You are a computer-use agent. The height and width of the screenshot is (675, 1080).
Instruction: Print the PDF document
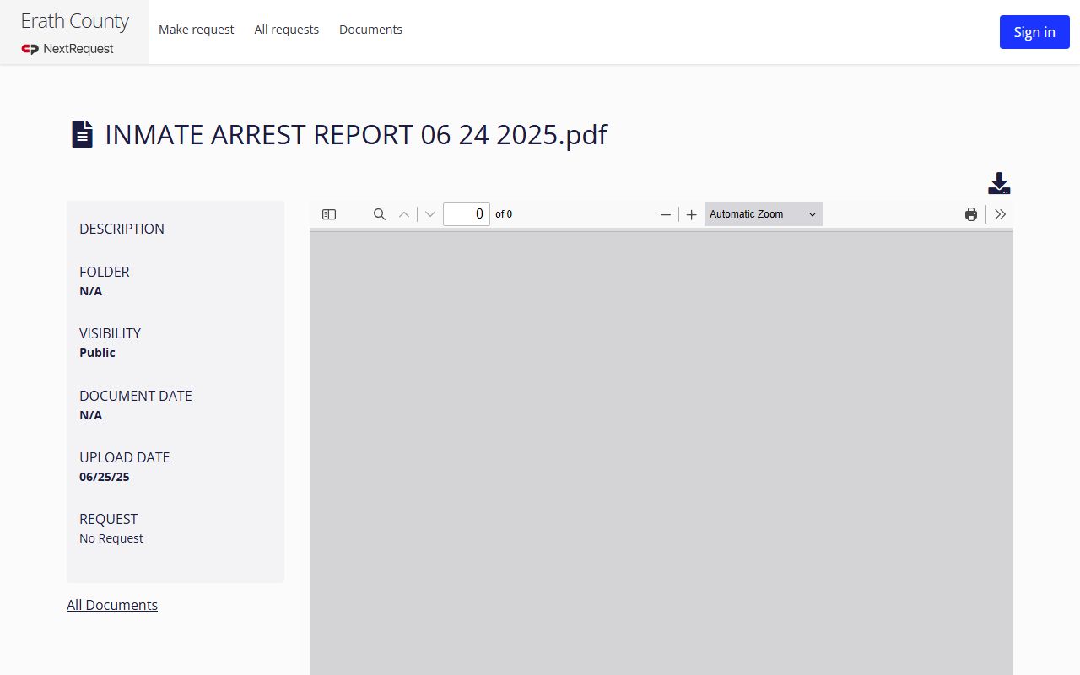971,214
